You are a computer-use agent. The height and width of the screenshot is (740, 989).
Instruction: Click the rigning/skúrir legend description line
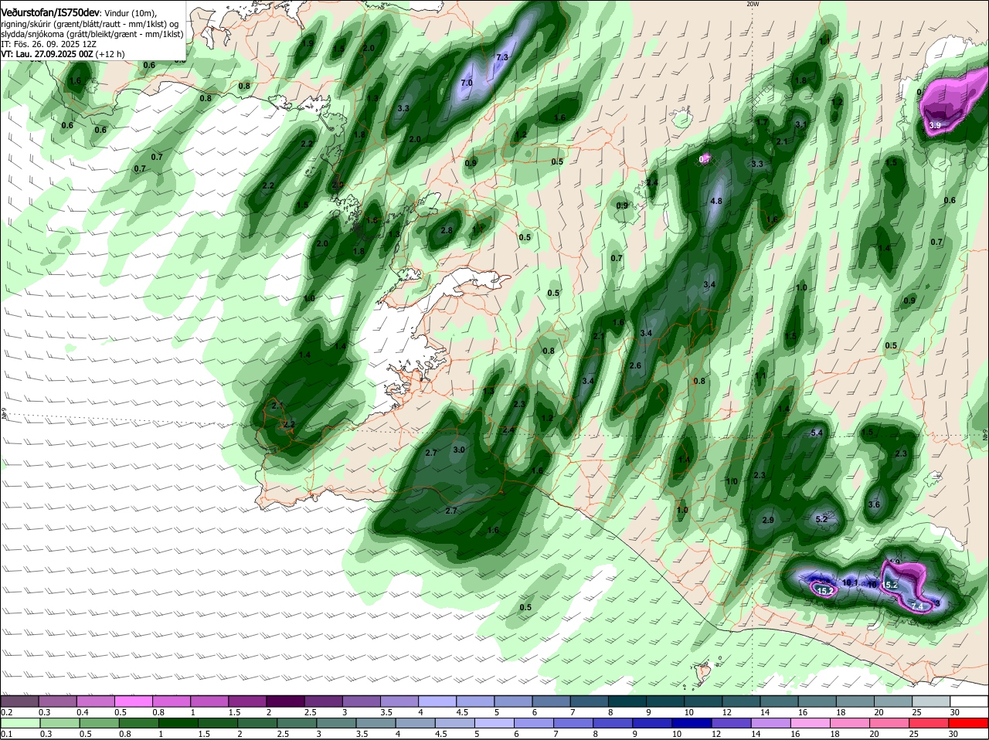tap(90, 24)
